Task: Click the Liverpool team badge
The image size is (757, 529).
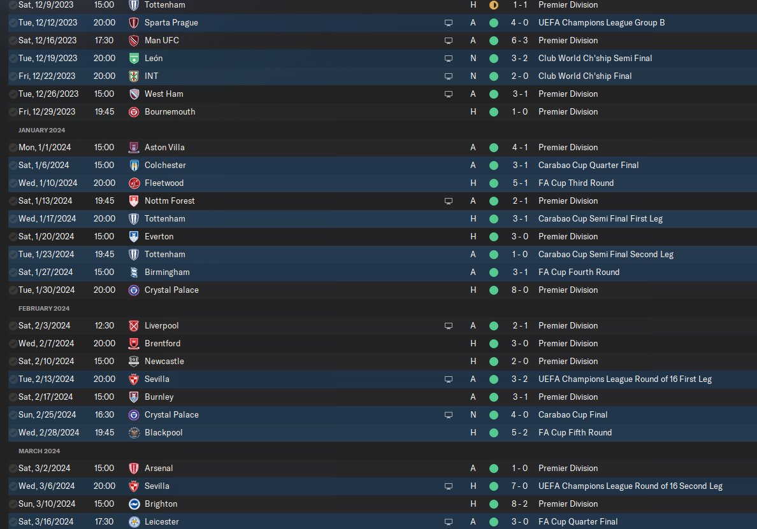Action: 134,326
